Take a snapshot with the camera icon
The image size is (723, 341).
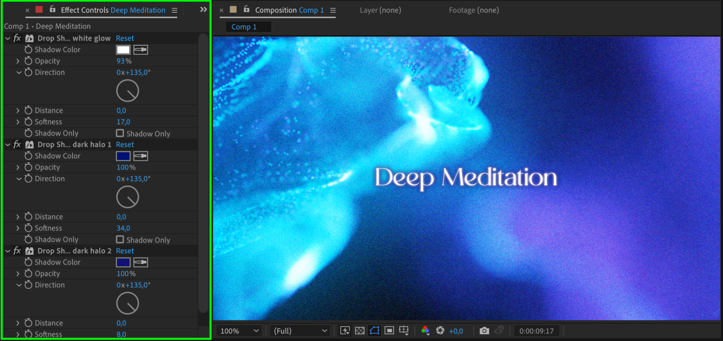click(484, 331)
